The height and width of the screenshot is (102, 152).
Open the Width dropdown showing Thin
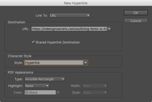click(95, 86)
